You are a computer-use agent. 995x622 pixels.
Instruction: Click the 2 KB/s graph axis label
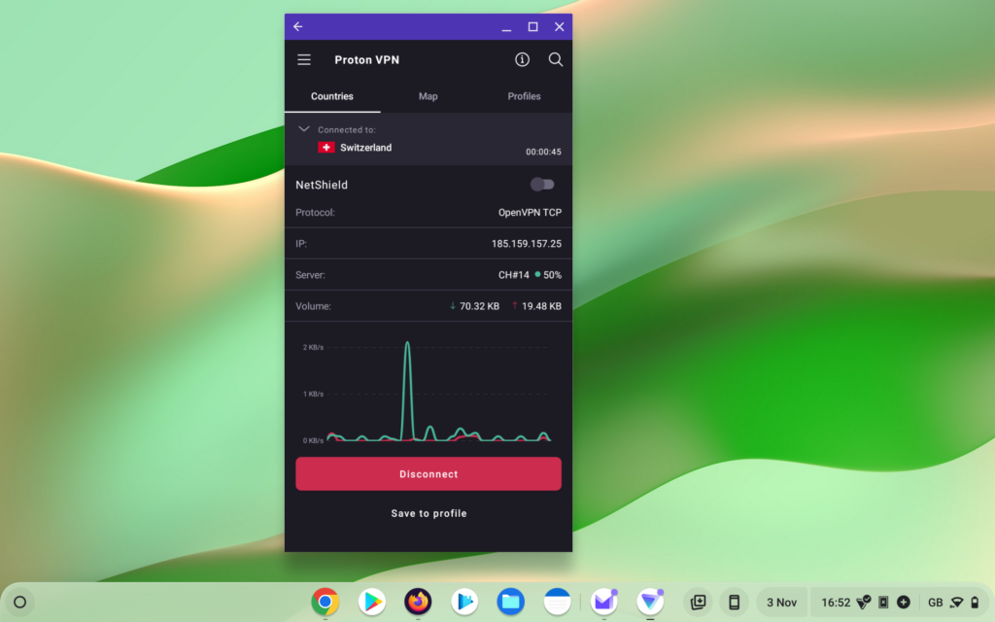coord(313,347)
